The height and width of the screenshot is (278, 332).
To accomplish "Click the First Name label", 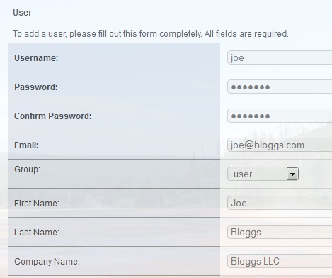I will 37,204.
